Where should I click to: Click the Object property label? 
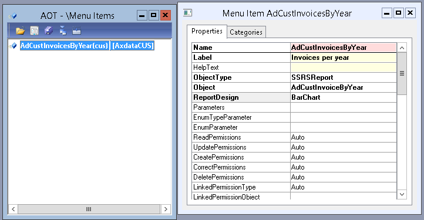(x=204, y=87)
